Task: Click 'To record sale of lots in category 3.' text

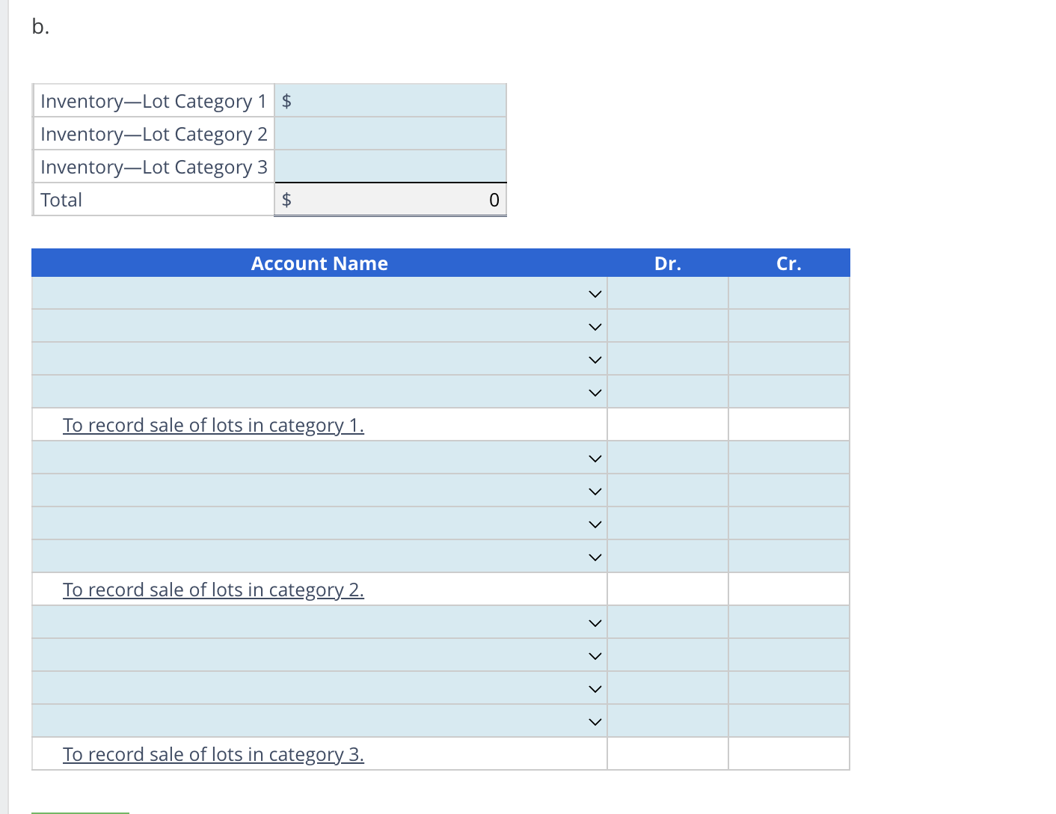Action: click(213, 754)
